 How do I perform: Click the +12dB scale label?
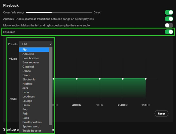tap(13, 59)
